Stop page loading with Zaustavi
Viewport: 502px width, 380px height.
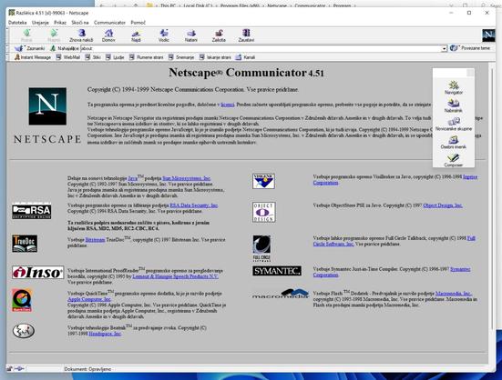click(246, 35)
